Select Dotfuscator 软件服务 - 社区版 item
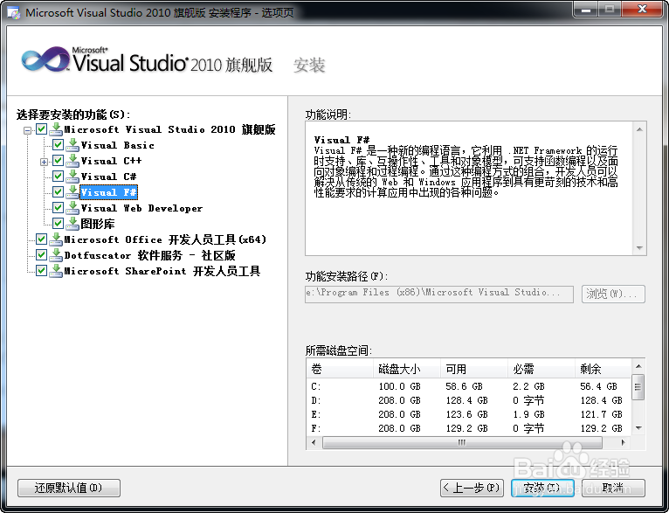The image size is (669, 513). point(149,255)
